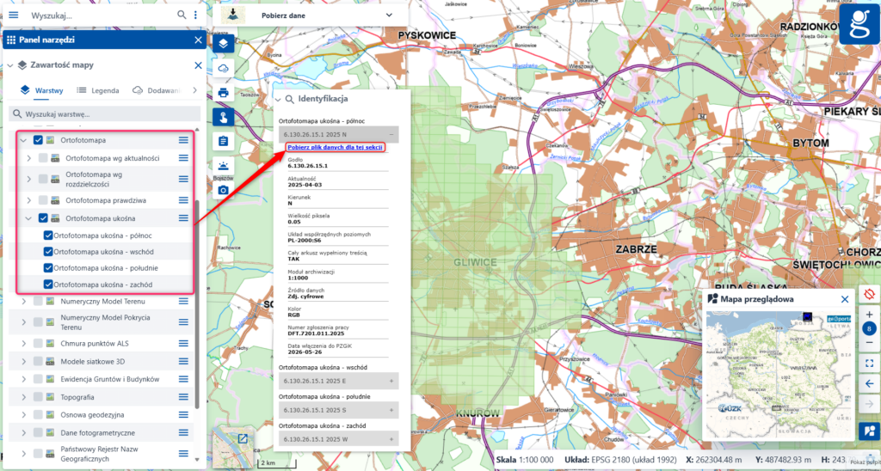Go to next map view arrow

[x=869, y=404]
